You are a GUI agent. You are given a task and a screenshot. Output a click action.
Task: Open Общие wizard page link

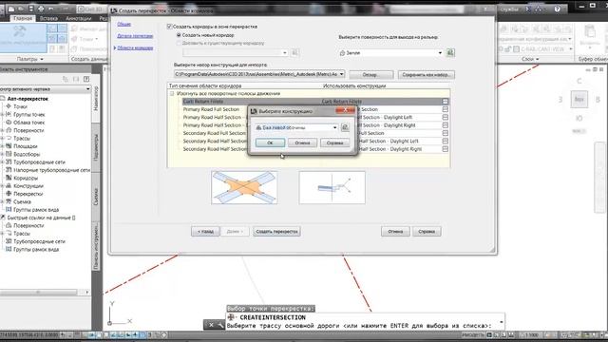[x=124, y=24]
